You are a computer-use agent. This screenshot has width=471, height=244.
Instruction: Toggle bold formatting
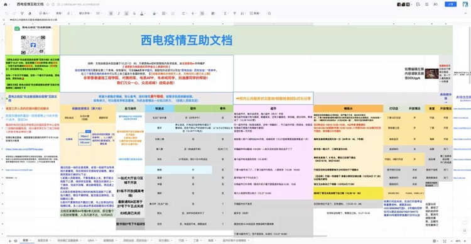[x=111, y=14]
